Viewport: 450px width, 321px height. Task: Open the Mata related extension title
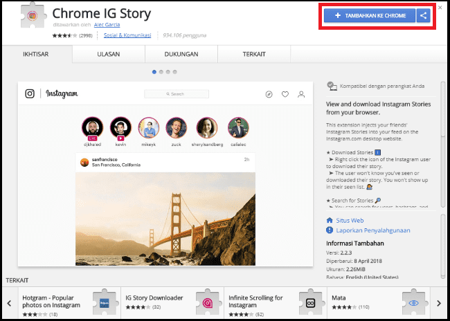(x=339, y=297)
